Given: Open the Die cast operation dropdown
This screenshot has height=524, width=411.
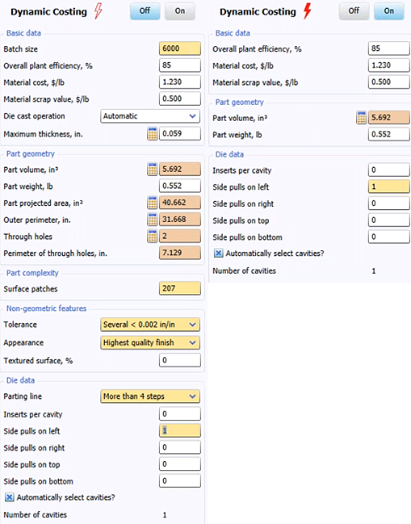Looking at the screenshot, I should (x=150, y=116).
